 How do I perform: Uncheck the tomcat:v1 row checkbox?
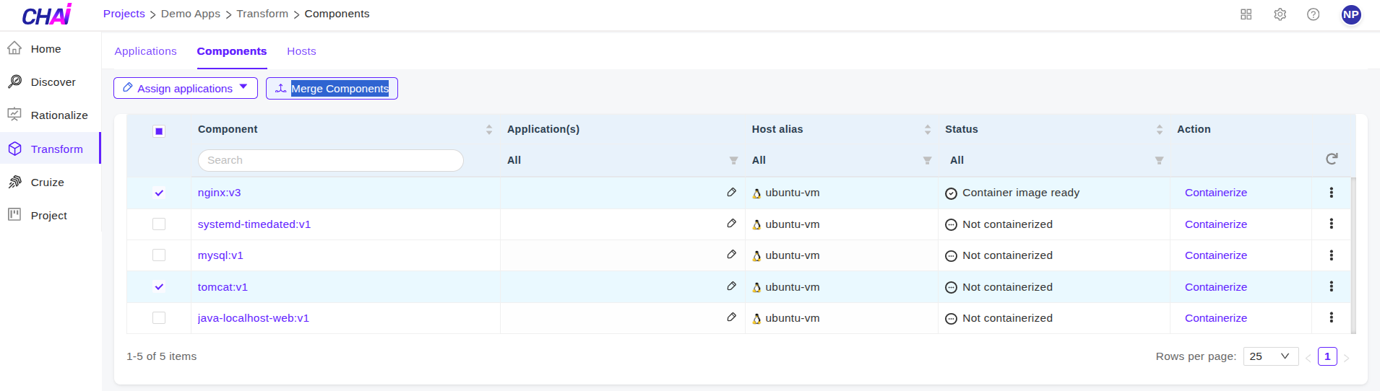(159, 286)
